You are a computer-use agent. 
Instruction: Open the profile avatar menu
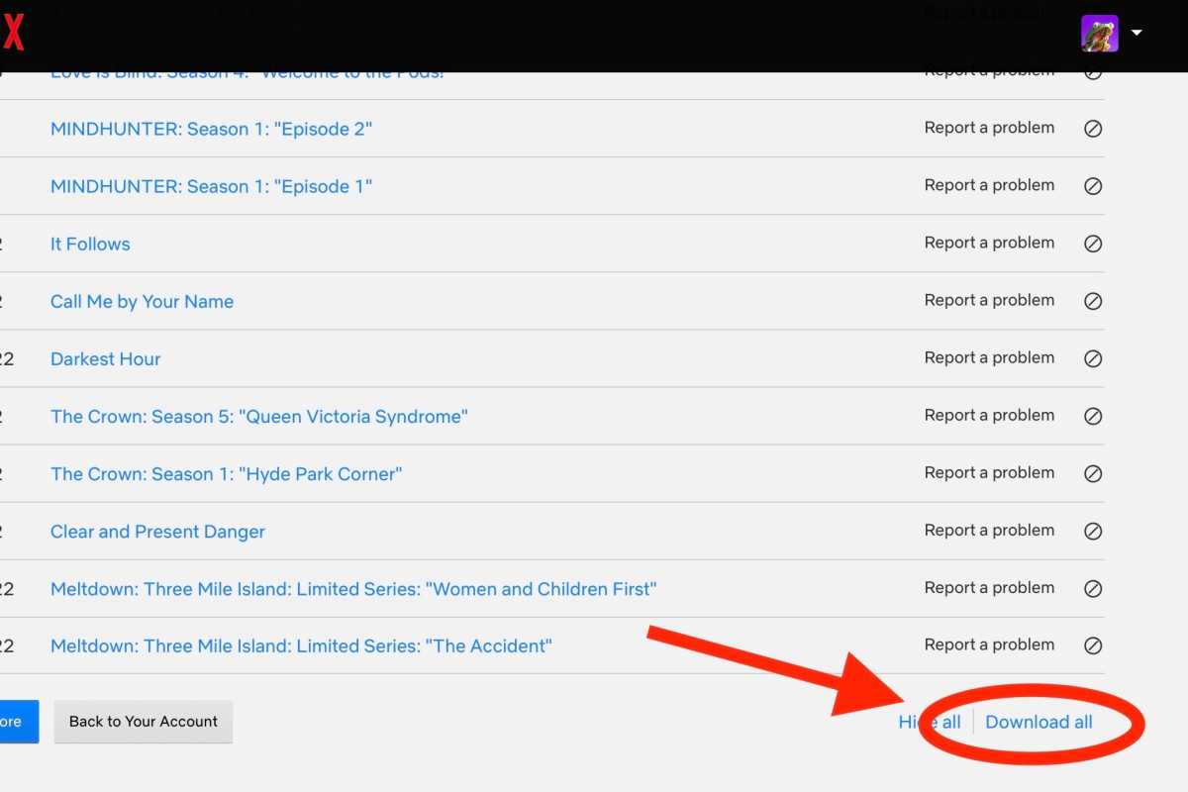pos(1099,33)
